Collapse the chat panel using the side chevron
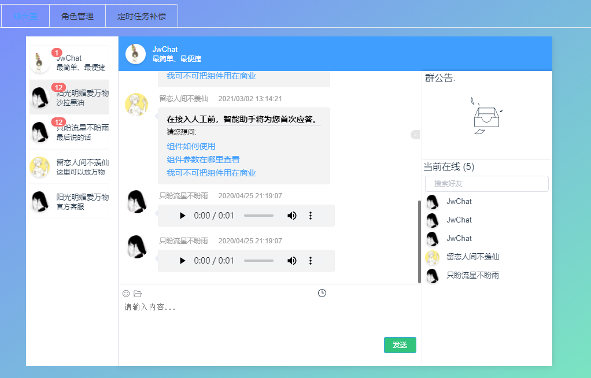This screenshot has height=378, width=591. 415,134
